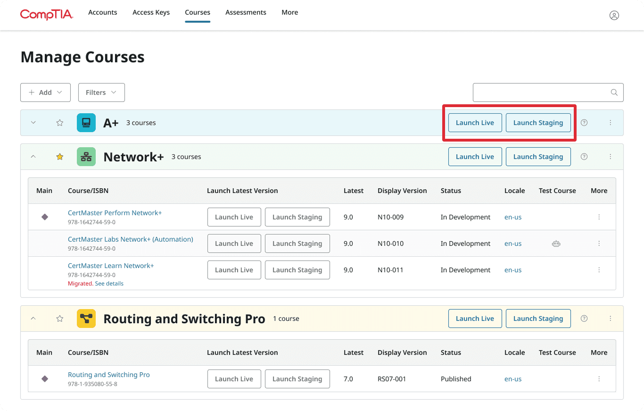Image resolution: width=644 pixels, height=411 pixels.
Task: Click display version RS07-001
Action: point(392,379)
